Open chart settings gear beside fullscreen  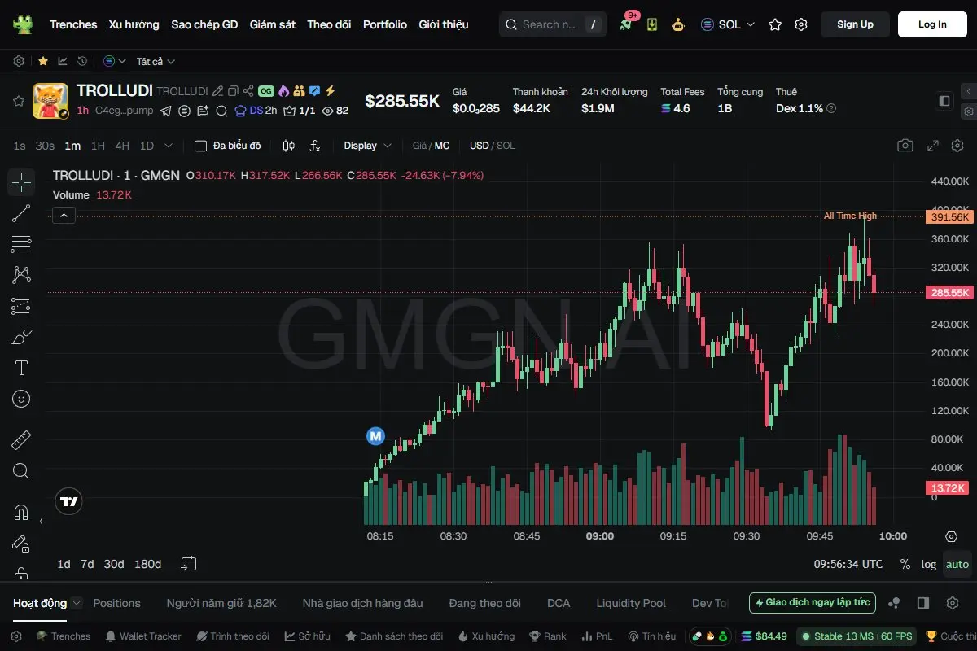957,146
